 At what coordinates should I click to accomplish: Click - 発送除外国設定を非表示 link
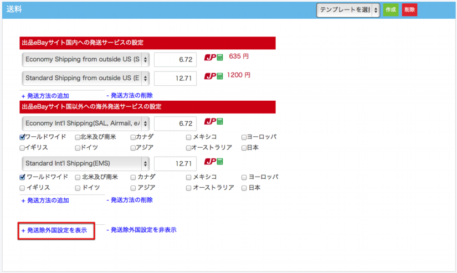pyautogui.click(x=141, y=229)
